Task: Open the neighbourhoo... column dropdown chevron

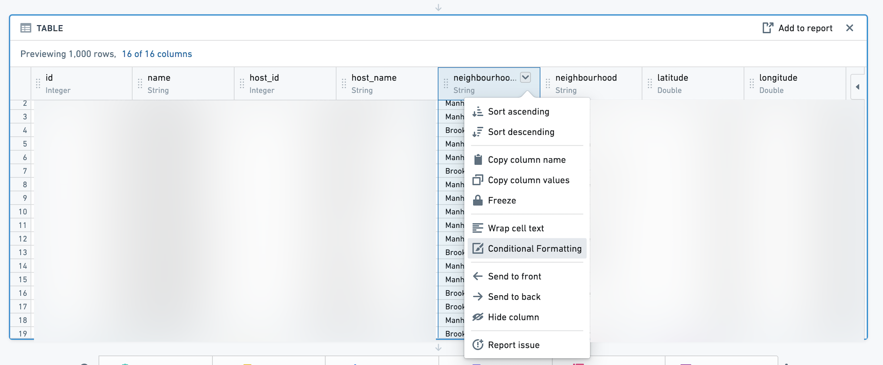Action: point(525,78)
